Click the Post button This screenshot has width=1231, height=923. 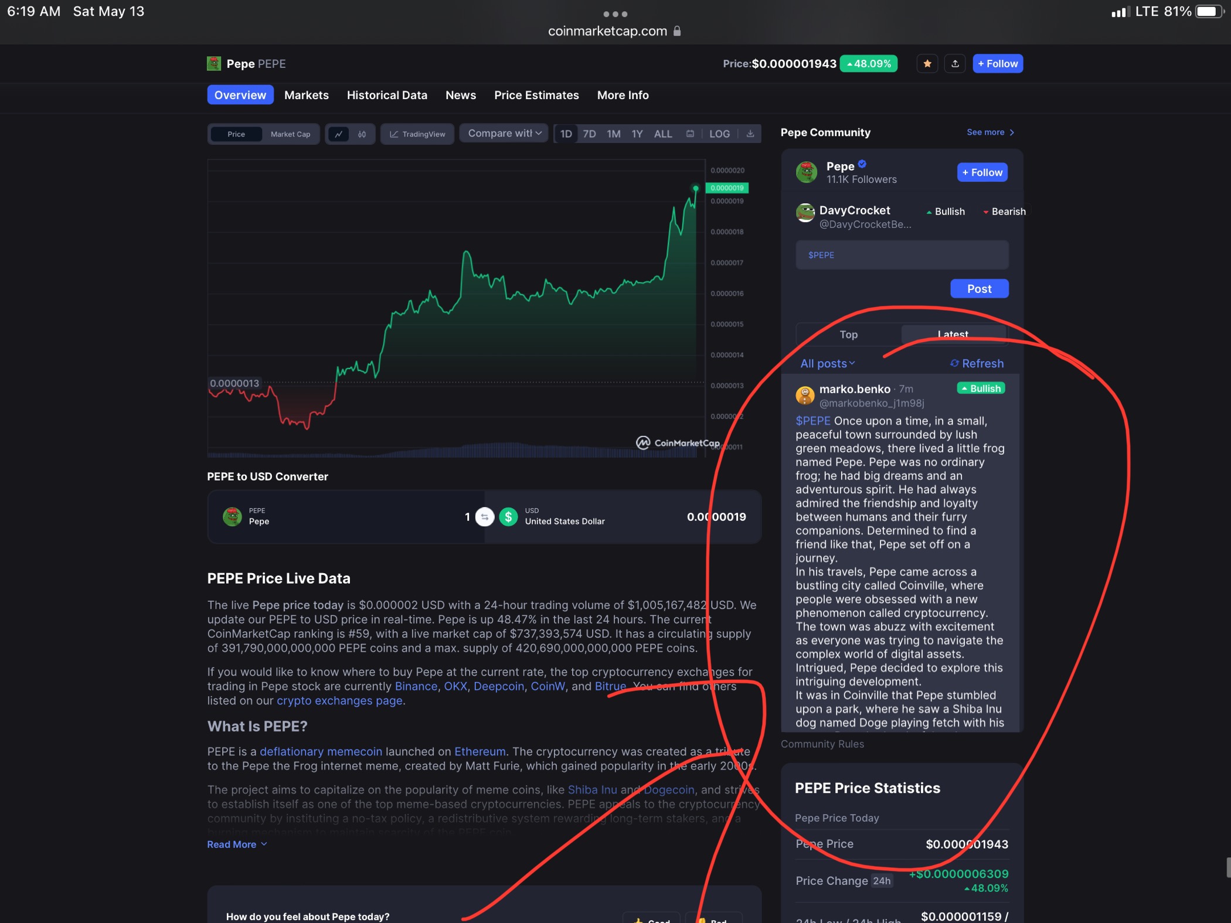pyautogui.click(x=979, y=288)
